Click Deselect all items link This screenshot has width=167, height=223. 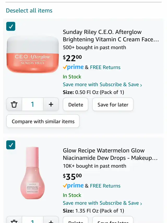pos(29,10)
